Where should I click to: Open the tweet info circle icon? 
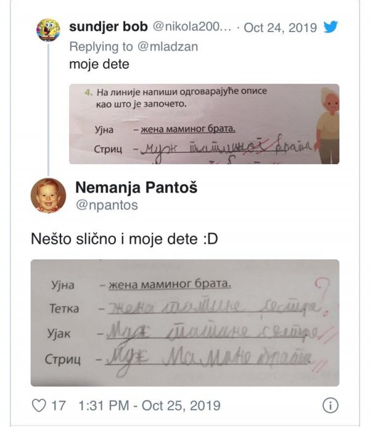(331, 405)
